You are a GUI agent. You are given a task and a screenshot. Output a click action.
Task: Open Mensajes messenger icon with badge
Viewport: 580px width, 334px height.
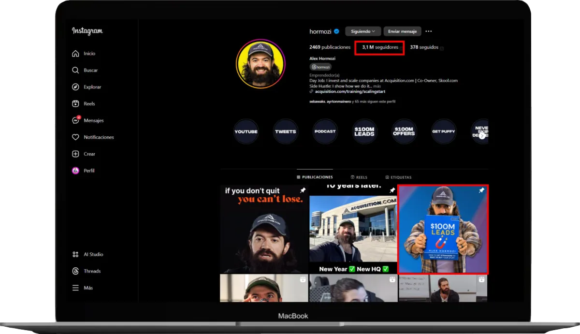tap(76, 120)
